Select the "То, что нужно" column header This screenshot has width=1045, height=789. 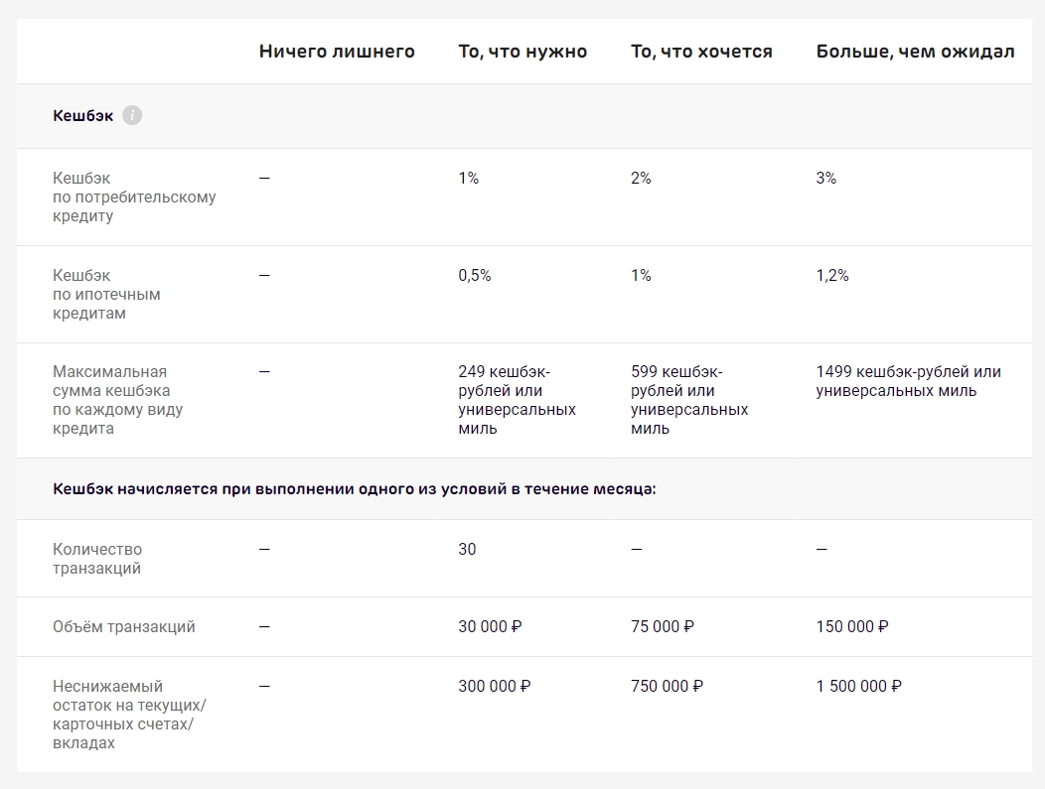click(x=522, y=52)
